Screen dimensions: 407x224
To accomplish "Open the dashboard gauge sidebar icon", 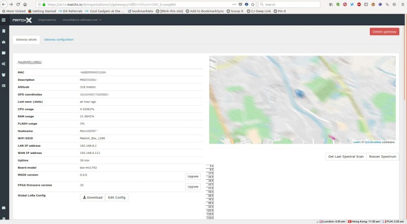I will click(x=4, y=42).
